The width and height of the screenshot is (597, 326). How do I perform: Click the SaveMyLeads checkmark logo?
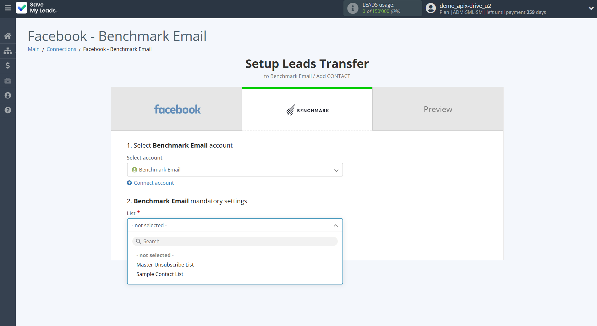[x=22, y=8]
